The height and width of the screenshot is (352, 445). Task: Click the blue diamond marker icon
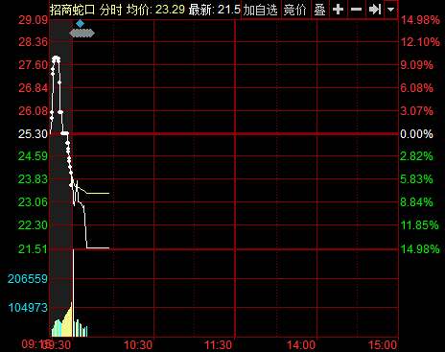(80, 23)
